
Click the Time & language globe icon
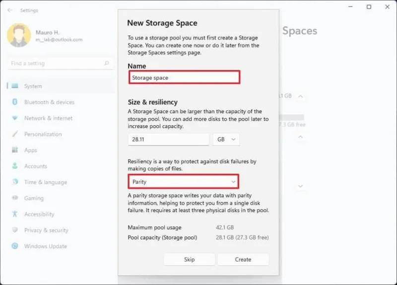click(x=15, y=182)
